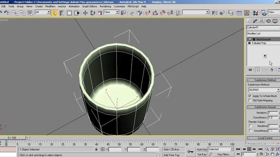Open Curve Editor from toolbar

(239, 13)
